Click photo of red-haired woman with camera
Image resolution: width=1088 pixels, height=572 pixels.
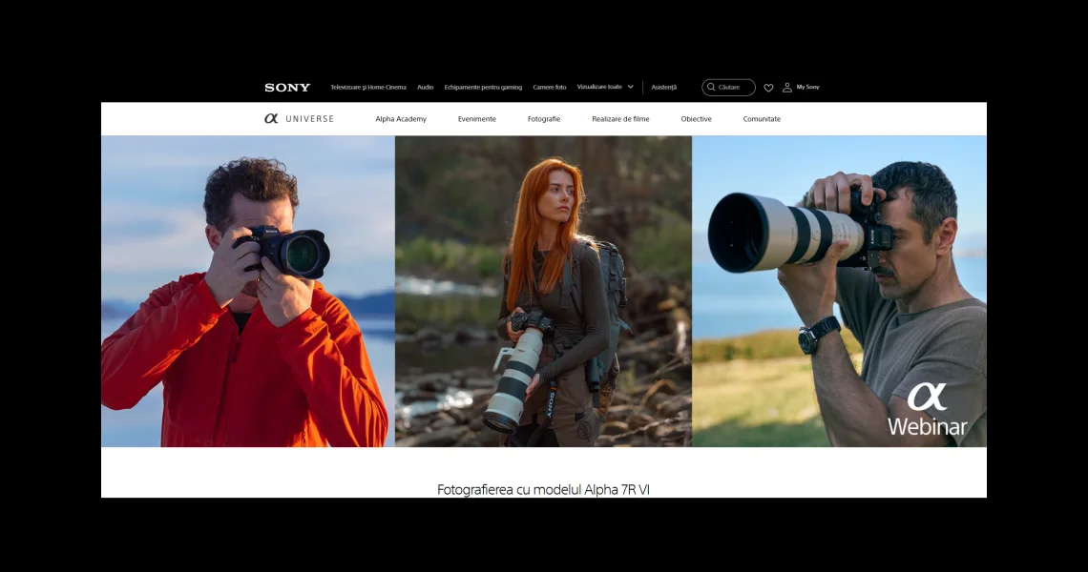[543, 291]
